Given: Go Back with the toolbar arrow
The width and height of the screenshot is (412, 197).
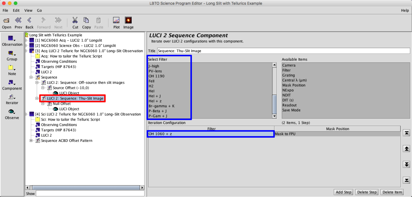Looking at the screenshot, I should click(x=29, y=20).
